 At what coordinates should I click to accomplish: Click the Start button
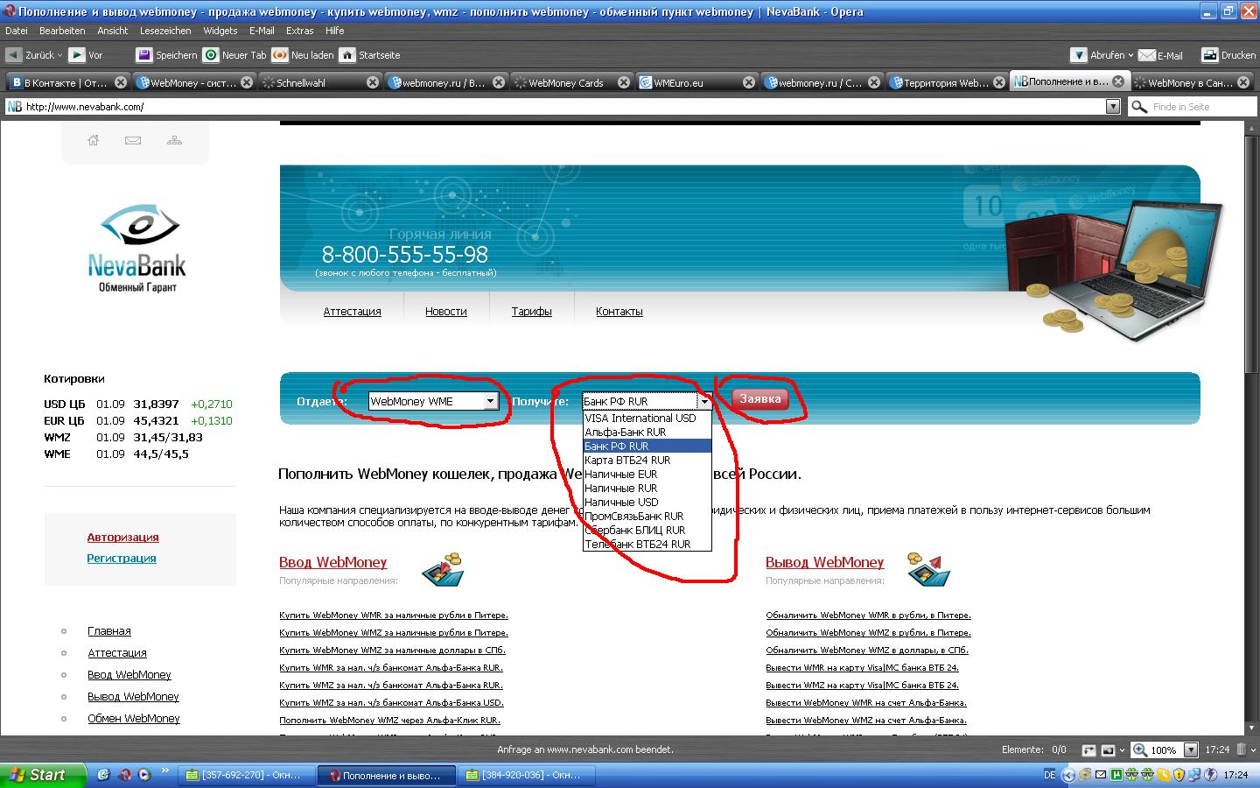click(43, 775)
